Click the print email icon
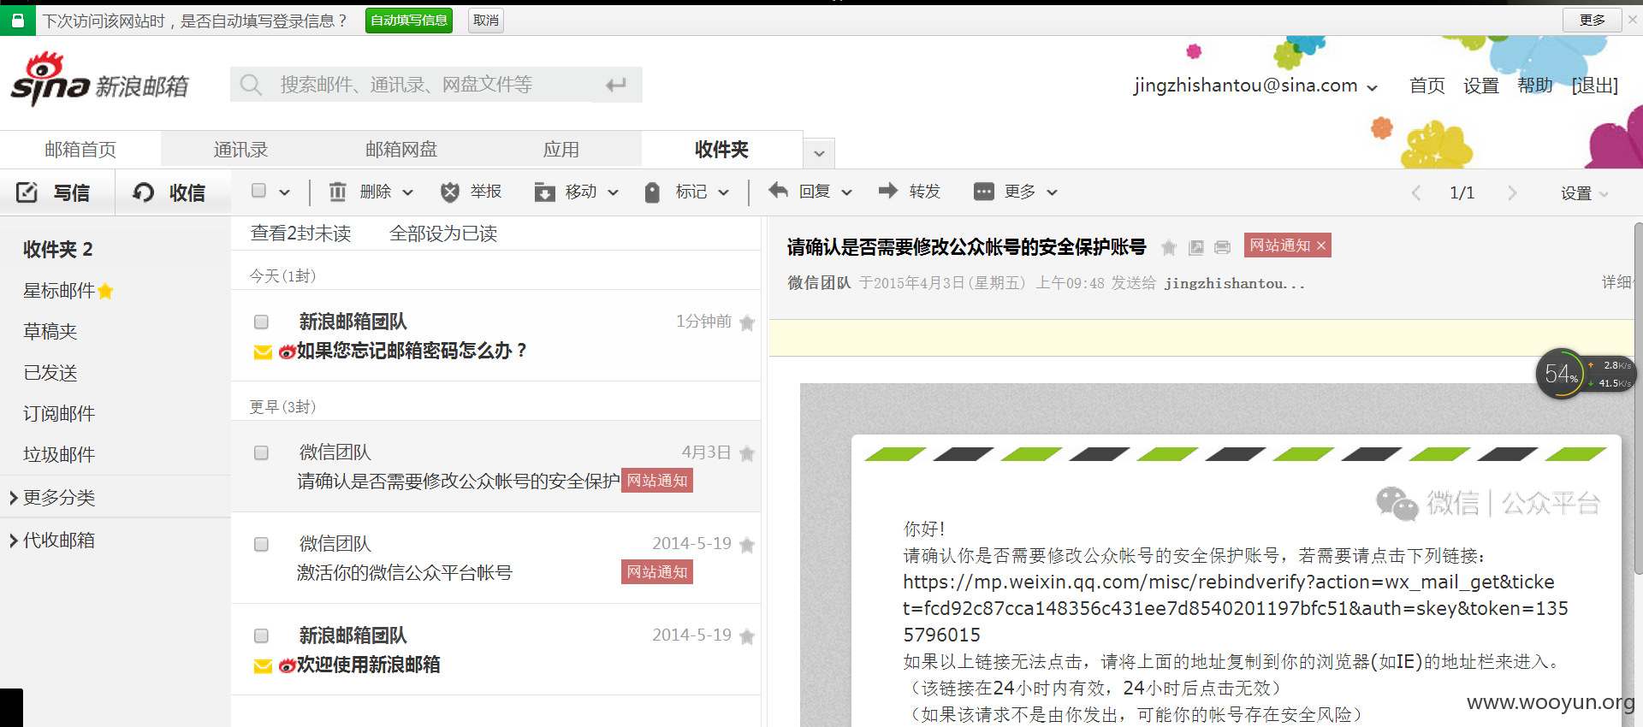 click(x=1223, y=248)
